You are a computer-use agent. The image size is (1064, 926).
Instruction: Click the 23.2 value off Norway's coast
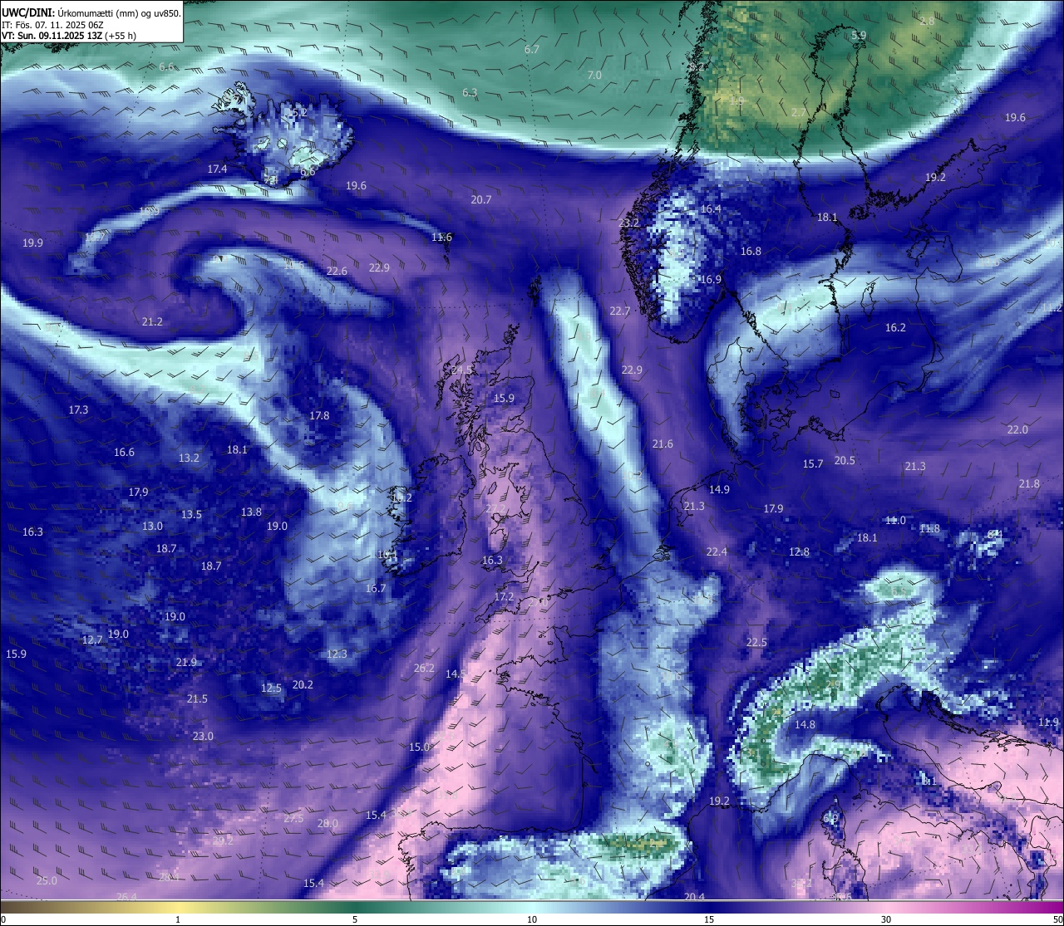[628, 223]
